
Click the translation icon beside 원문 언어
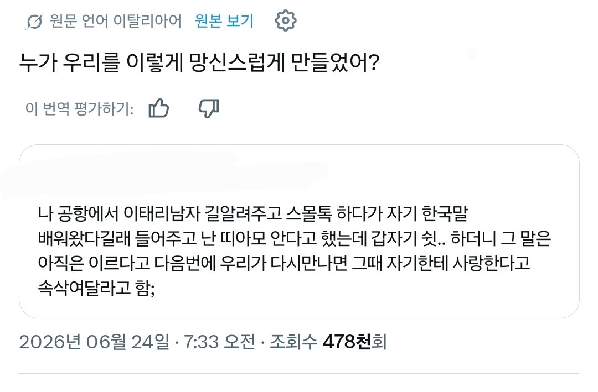coord(34,22)
